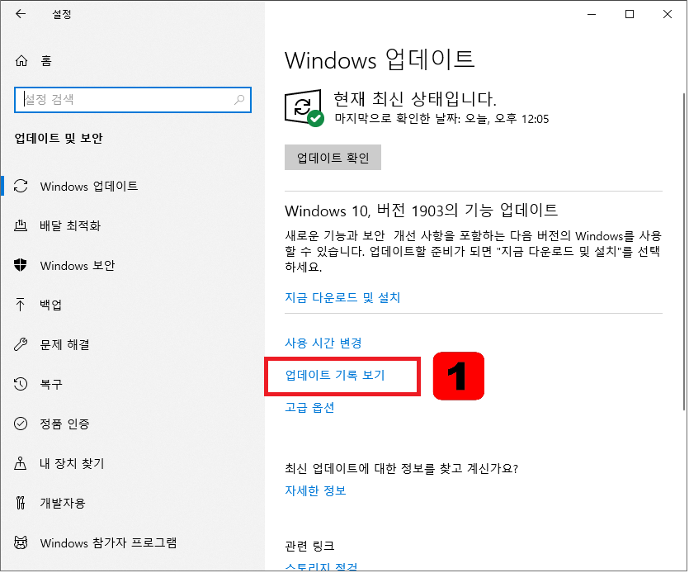Select the Windows 보안 shield icon
Image resolution: width=689 pixels, height=573 pixels.
20,265
